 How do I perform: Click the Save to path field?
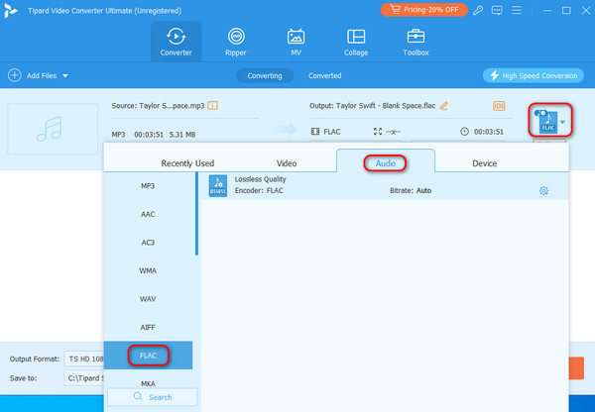point(84,378)
